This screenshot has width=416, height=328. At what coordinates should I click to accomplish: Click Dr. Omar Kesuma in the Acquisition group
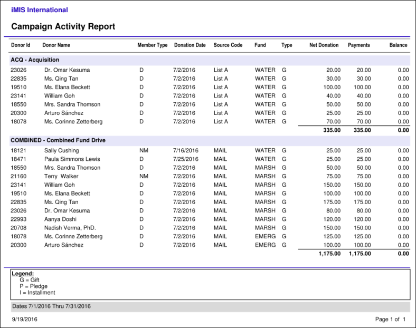(x=67, y=70)
